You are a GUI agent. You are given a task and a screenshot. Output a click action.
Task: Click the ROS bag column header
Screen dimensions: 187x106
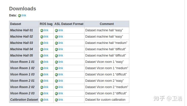pyautogui.click(x=46, y=24)
